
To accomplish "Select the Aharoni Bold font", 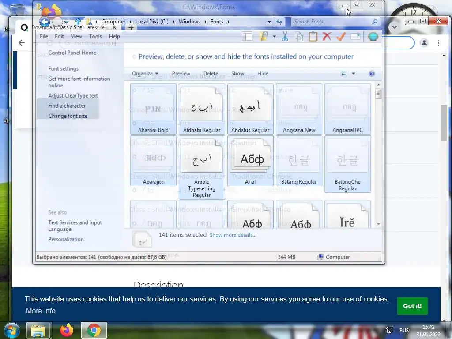I will click(x=153, y=109).
